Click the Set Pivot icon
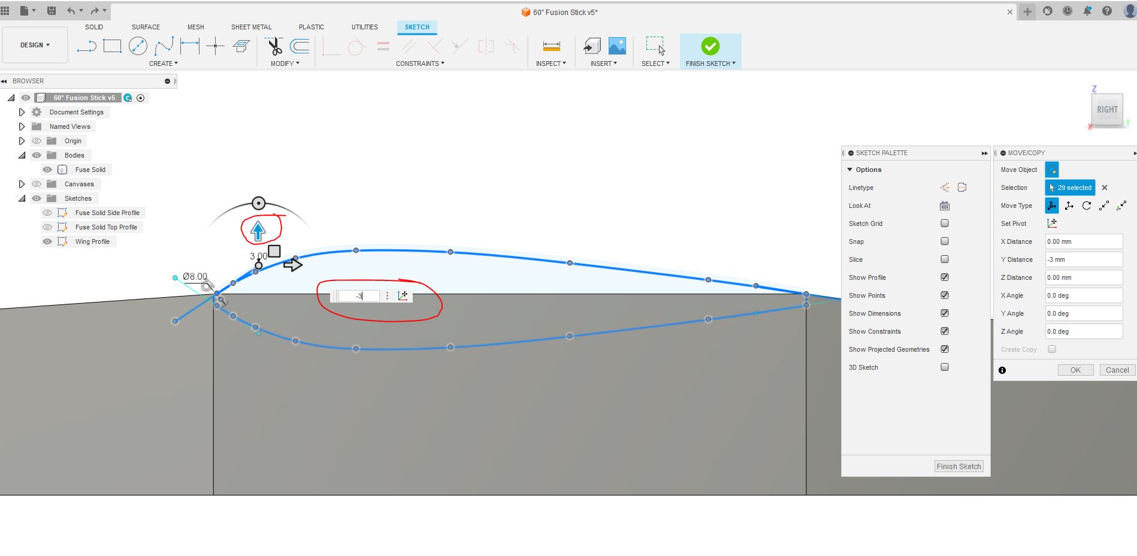The image size is (1137, 556). coord(1052,223)
